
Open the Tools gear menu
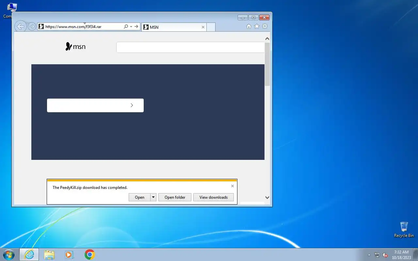click(x=265, y=26)
